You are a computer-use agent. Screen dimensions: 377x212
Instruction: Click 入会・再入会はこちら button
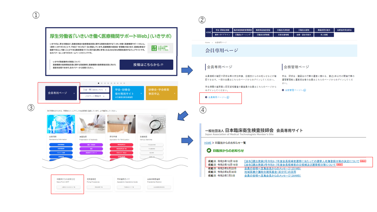pos(95,90)
